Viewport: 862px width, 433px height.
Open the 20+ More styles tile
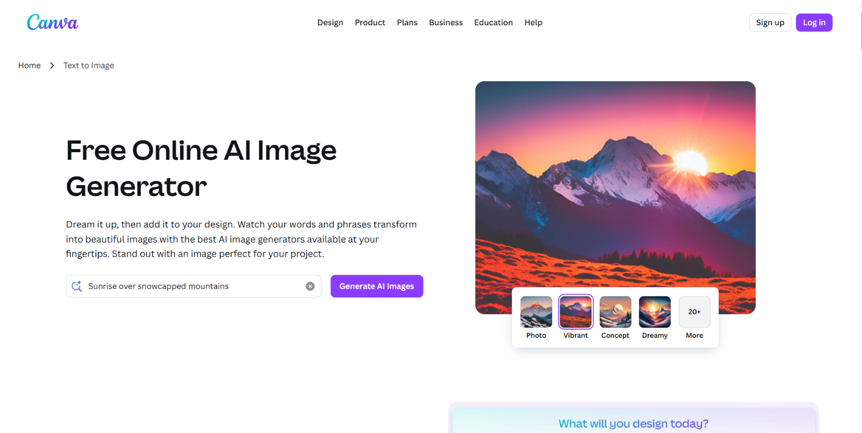[694, 312]
